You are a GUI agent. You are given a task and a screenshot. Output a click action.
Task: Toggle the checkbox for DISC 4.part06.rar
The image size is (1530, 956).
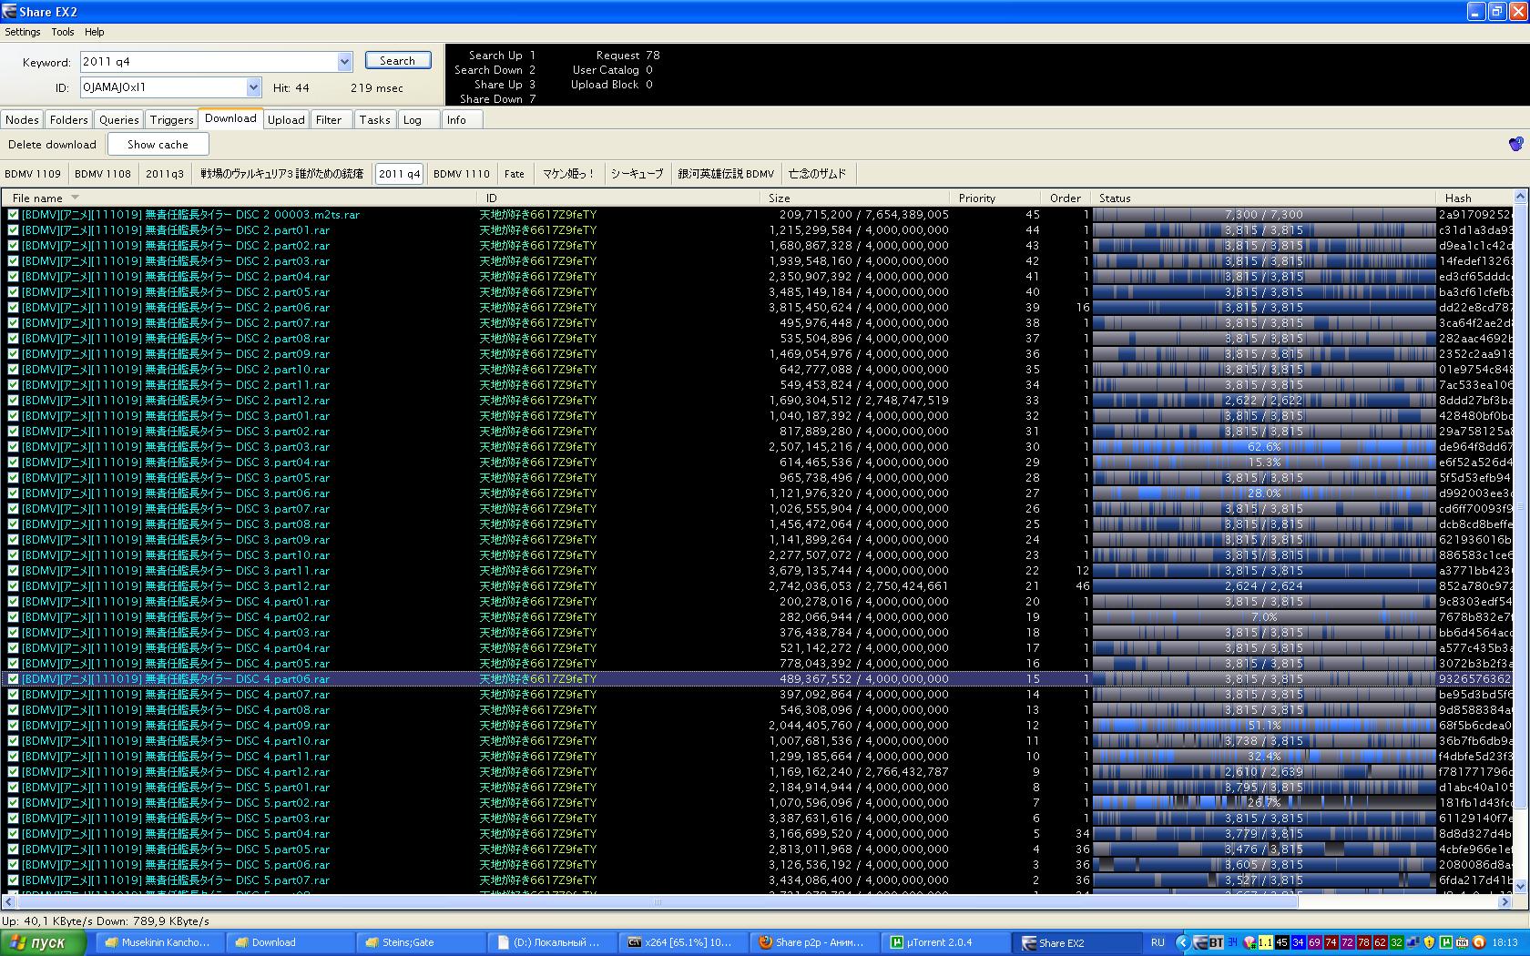pos(13,679)
